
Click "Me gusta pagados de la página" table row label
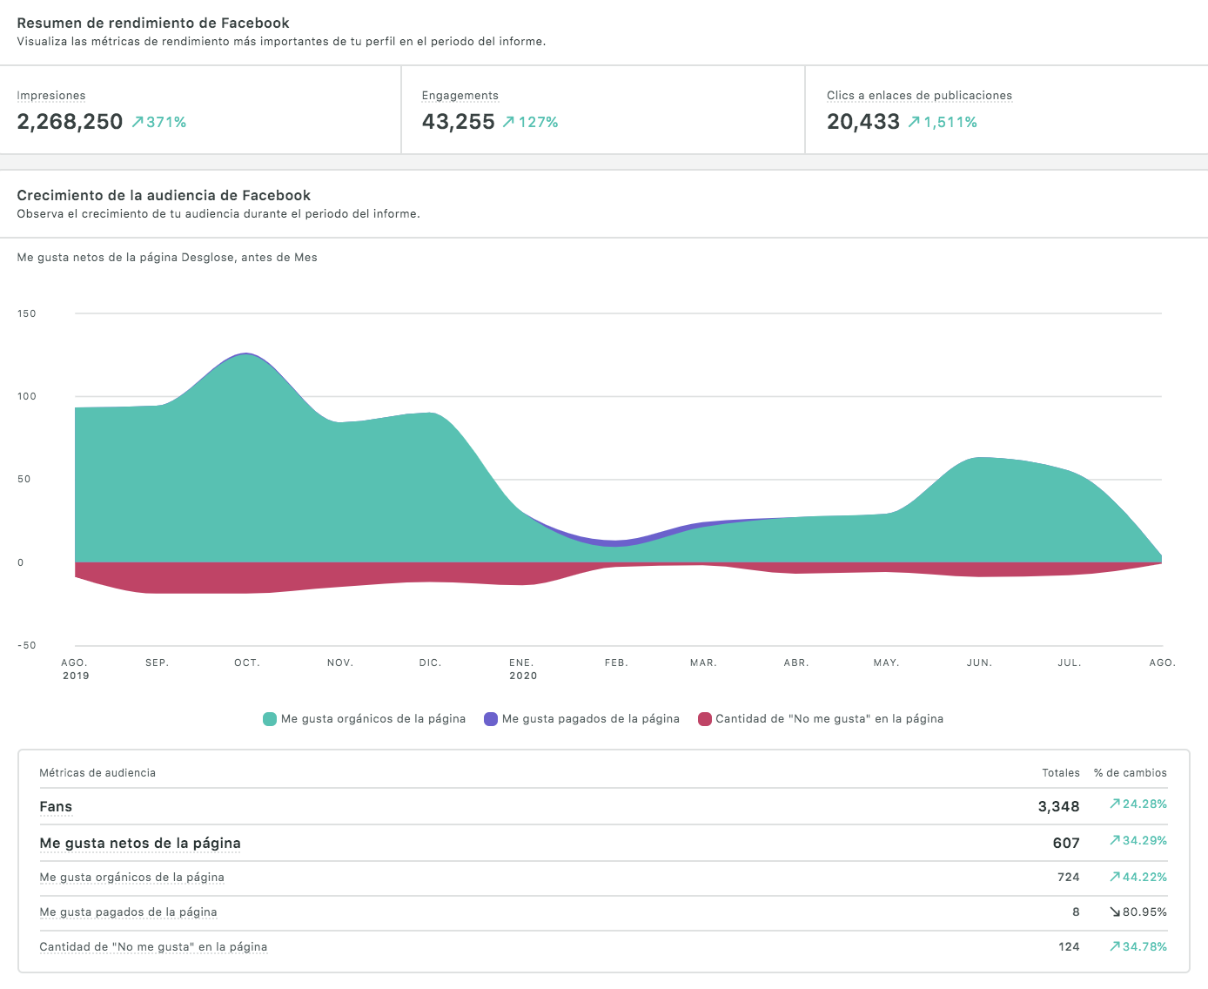[129, 912]
